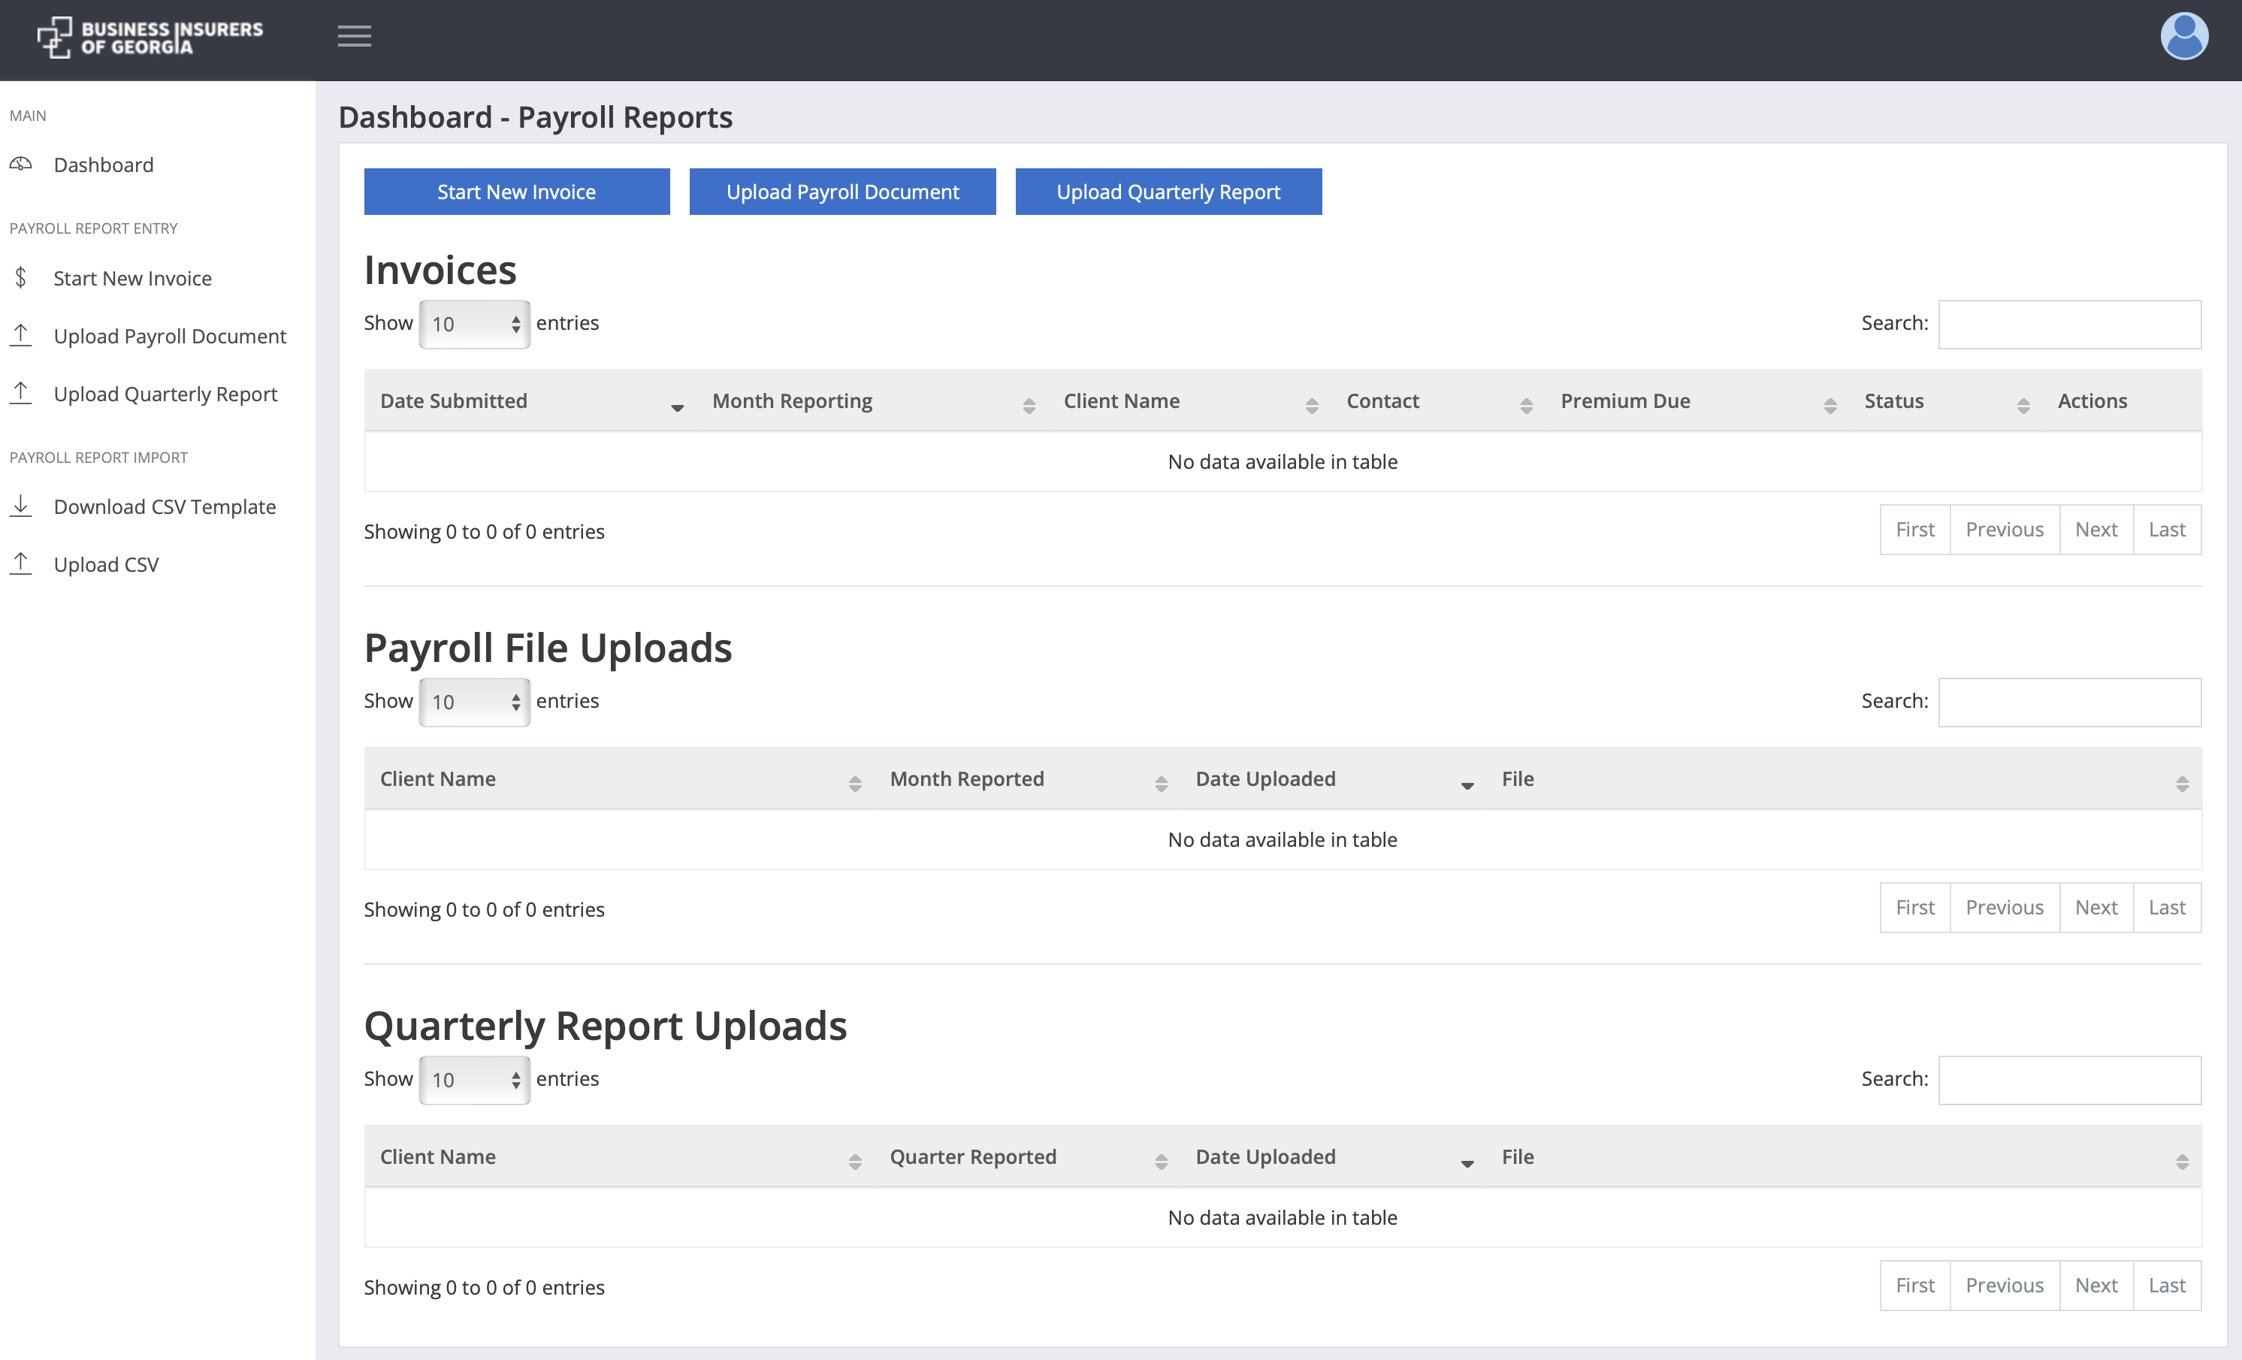
Task: Click the blue Upload Quarterly Report button
Action: pos(1168,191)
